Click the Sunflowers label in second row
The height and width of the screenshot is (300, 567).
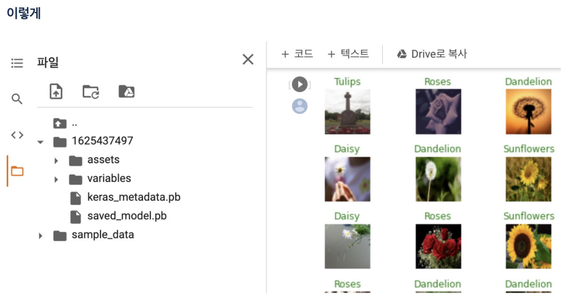[x=529, y=149]
